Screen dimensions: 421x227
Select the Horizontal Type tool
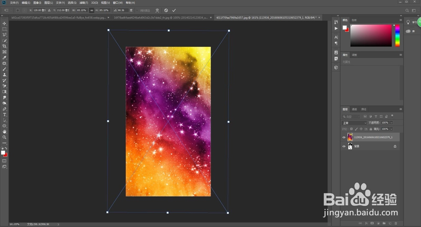pos(4,115)
